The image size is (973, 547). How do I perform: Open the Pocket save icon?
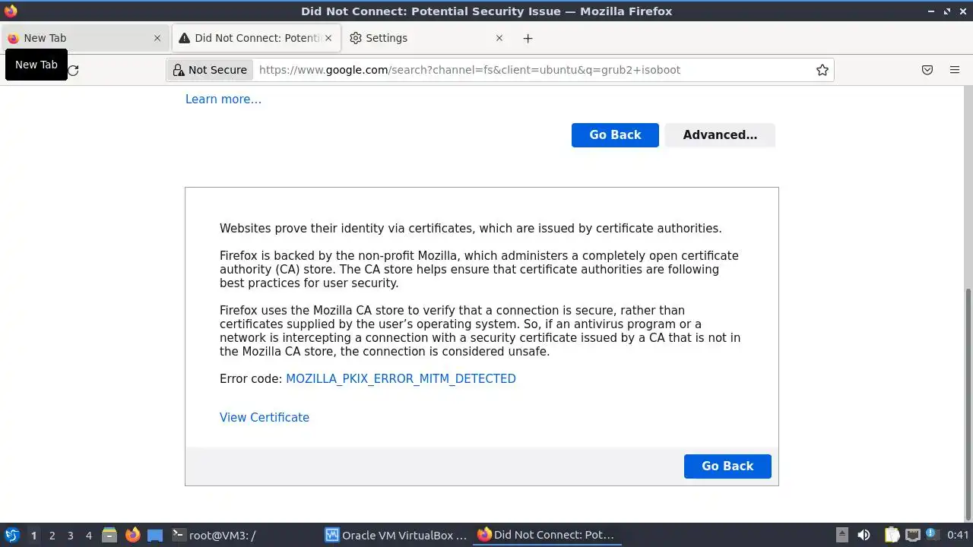coord(927,70)
